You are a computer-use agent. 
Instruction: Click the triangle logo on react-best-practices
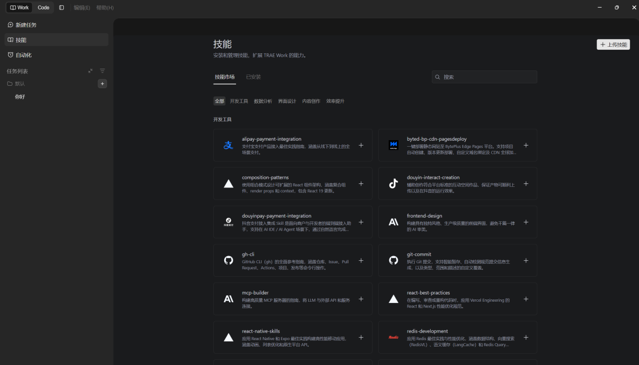pyautogui.click(x=393, y=299)
